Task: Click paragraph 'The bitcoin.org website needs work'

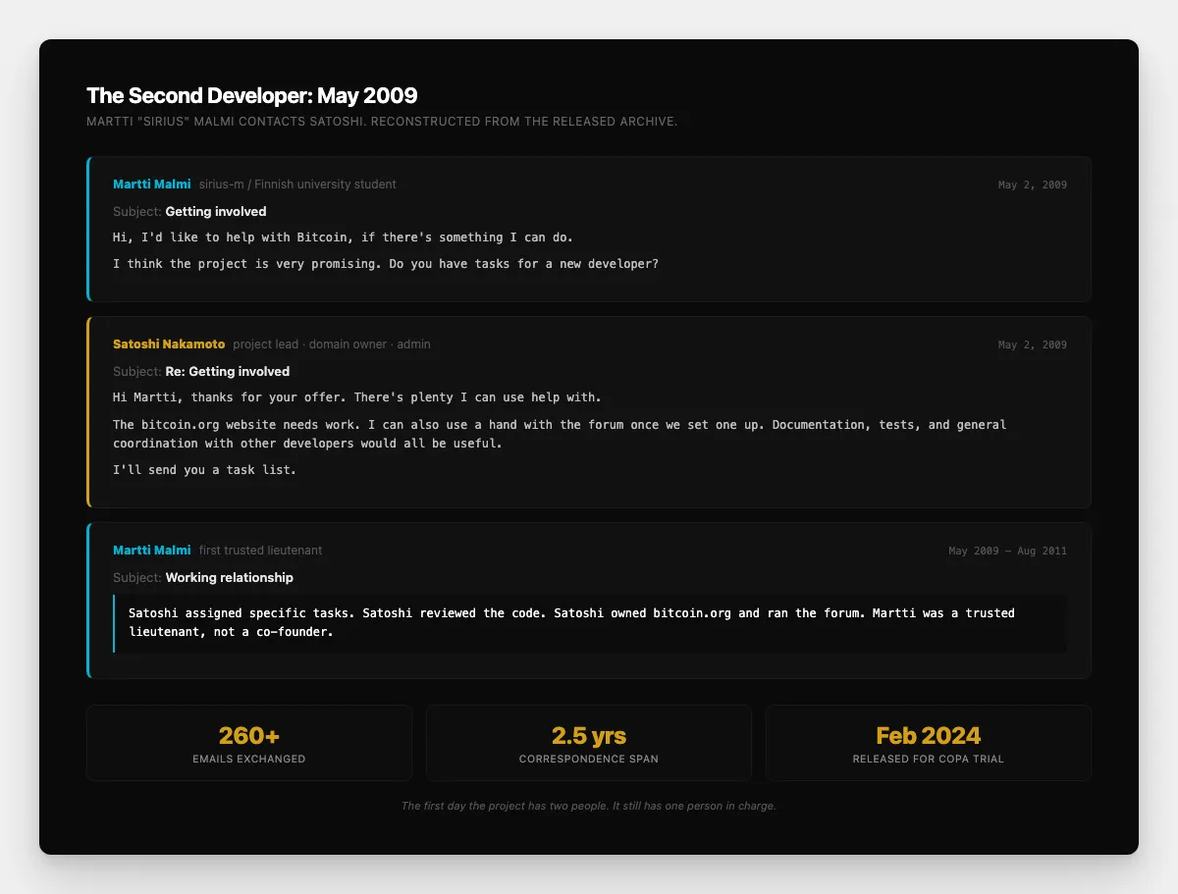Action: [560, 434]
